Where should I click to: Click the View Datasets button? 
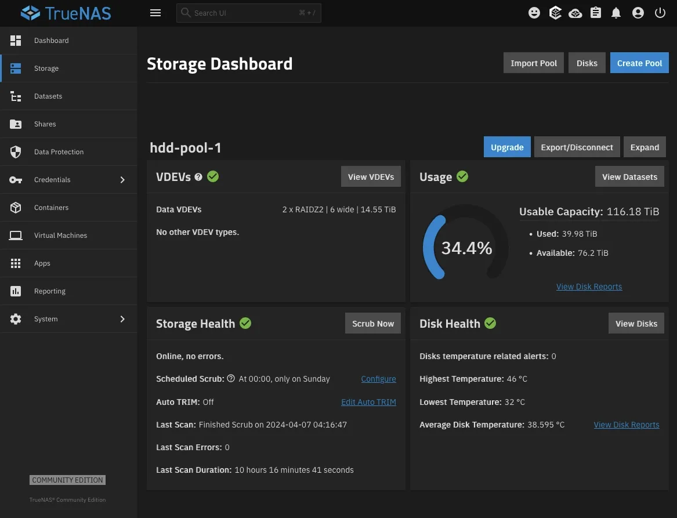629,176
